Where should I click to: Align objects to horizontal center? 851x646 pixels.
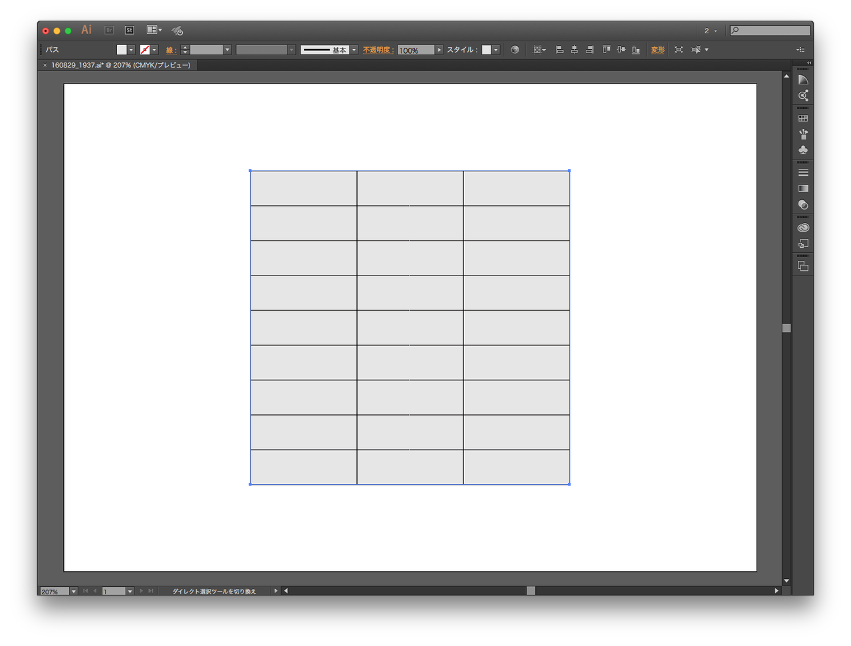point(574,50)
